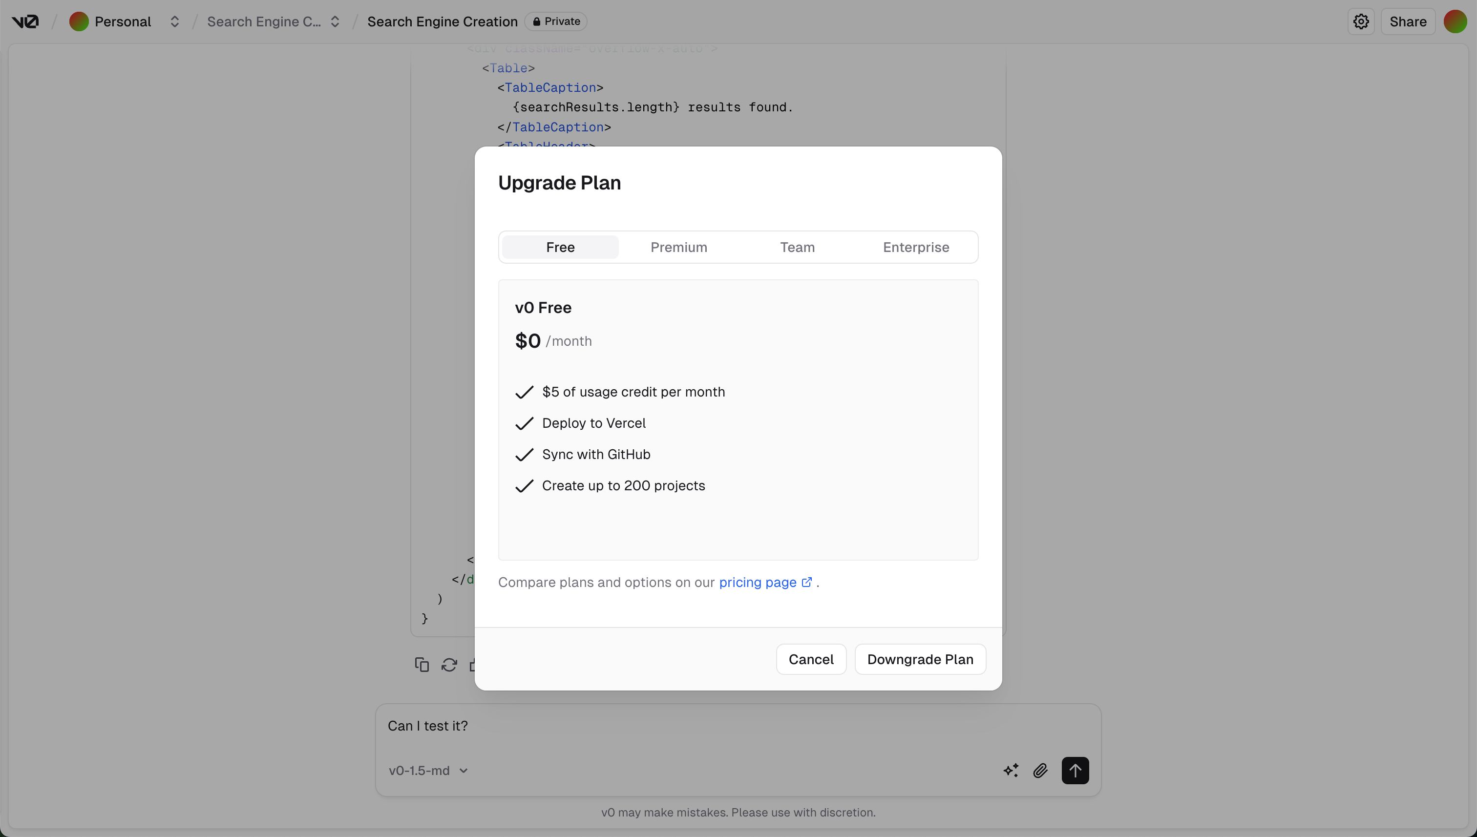Click the opening '<TableCaption>' code line
This screenshot has height=837, width=1477.
click(550, 88)
